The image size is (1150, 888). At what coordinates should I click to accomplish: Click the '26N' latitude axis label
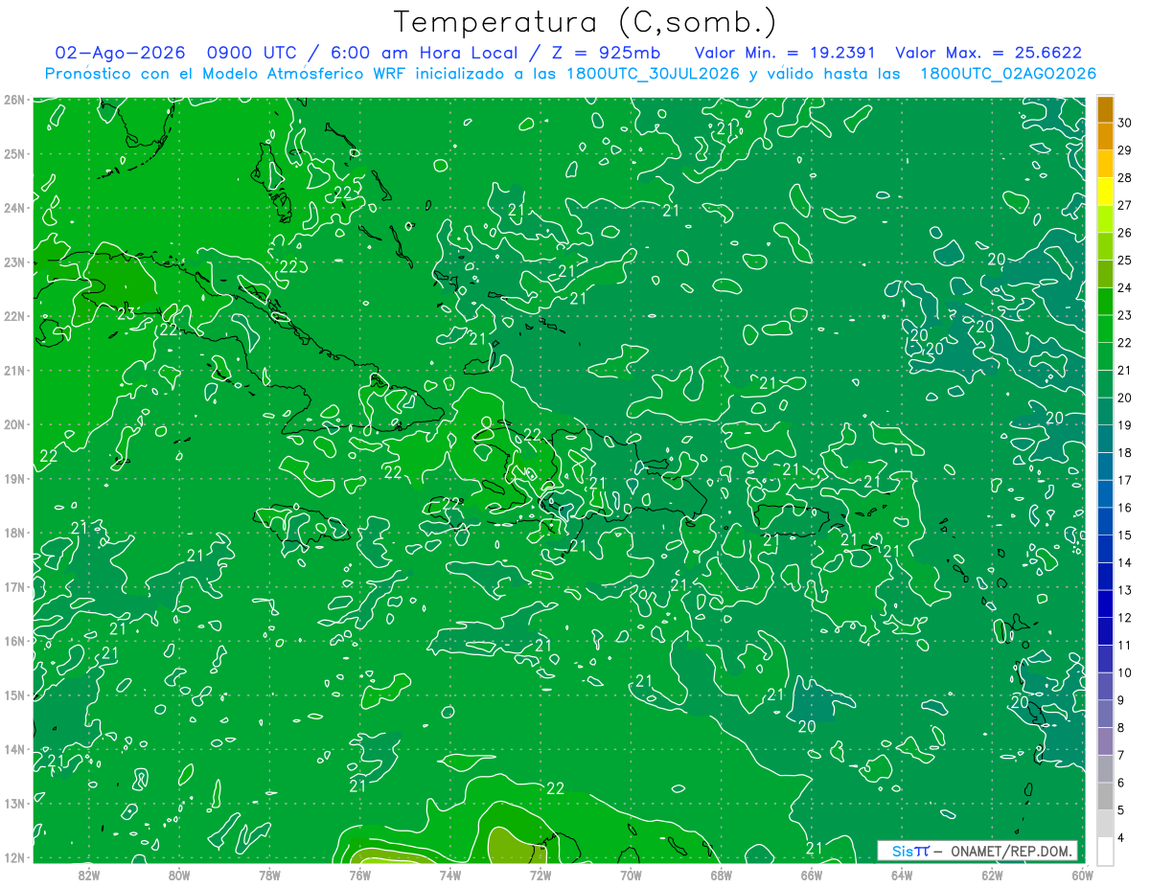14,100
